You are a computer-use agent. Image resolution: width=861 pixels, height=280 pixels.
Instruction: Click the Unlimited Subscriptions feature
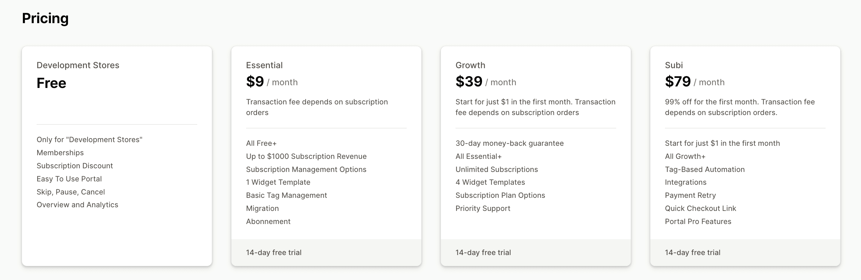click(497, 169)
